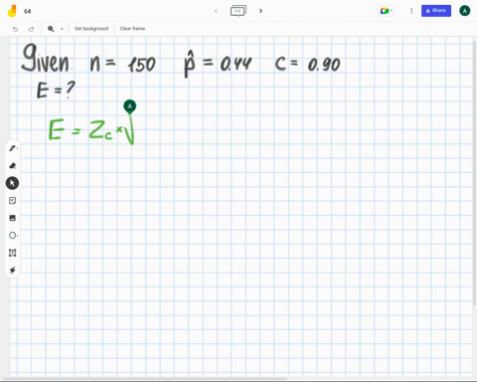Viewport: 477px width, 382px height.
Task: Start a Google Meet call
Action: [x=386, y=11]
